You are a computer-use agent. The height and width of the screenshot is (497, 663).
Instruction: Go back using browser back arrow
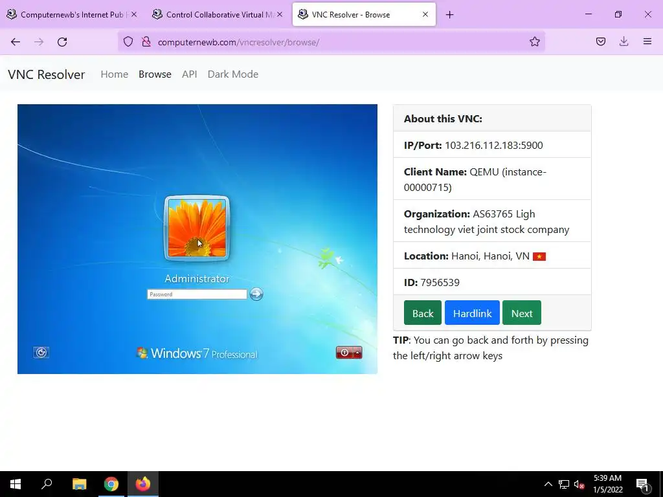16,42
